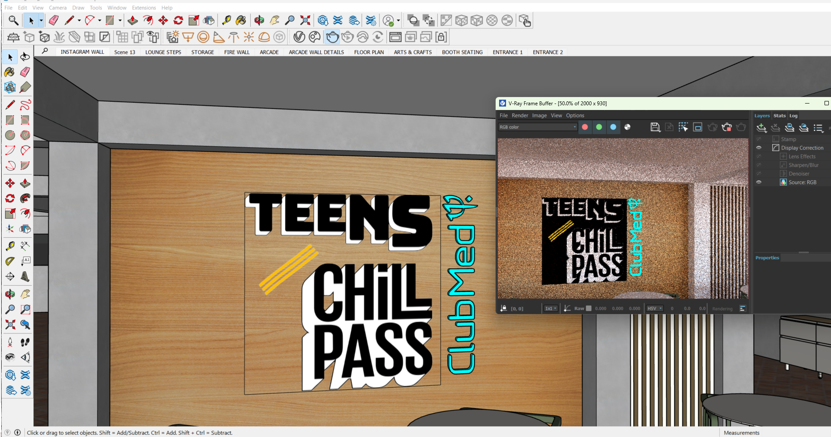Expand the account profile dropdown arrow
Screen dimensions: 831x437
[398, 20]
